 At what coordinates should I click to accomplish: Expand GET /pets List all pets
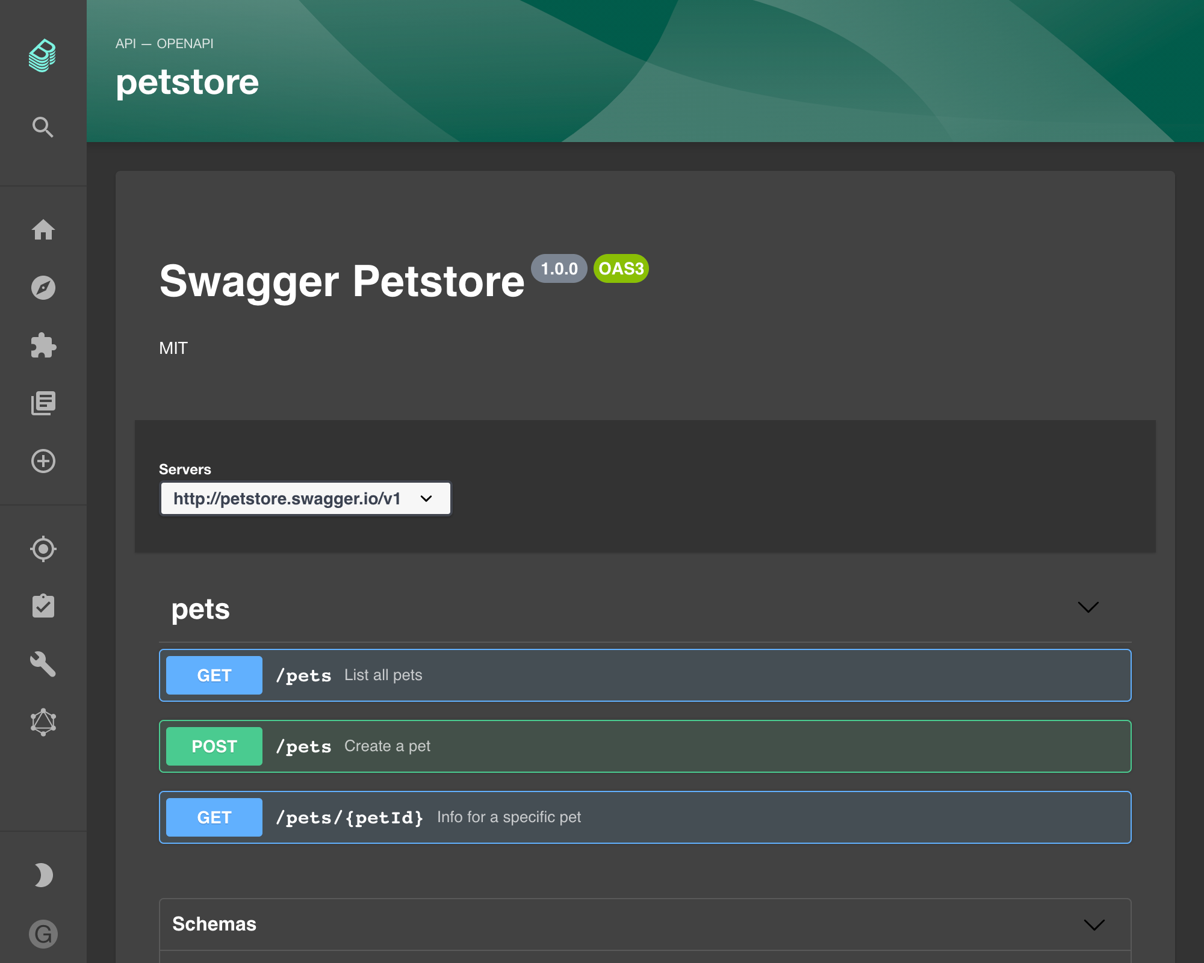645,675
